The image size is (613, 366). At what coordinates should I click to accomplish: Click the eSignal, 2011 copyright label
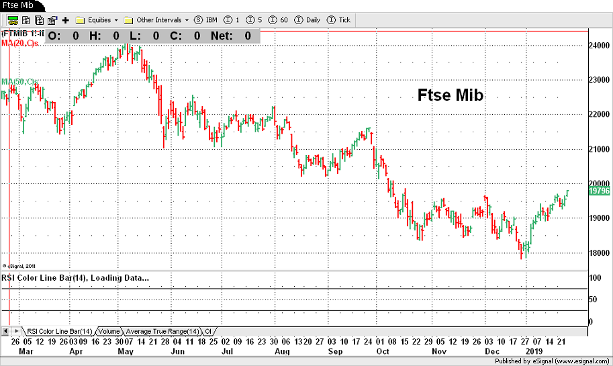[19, 266]
